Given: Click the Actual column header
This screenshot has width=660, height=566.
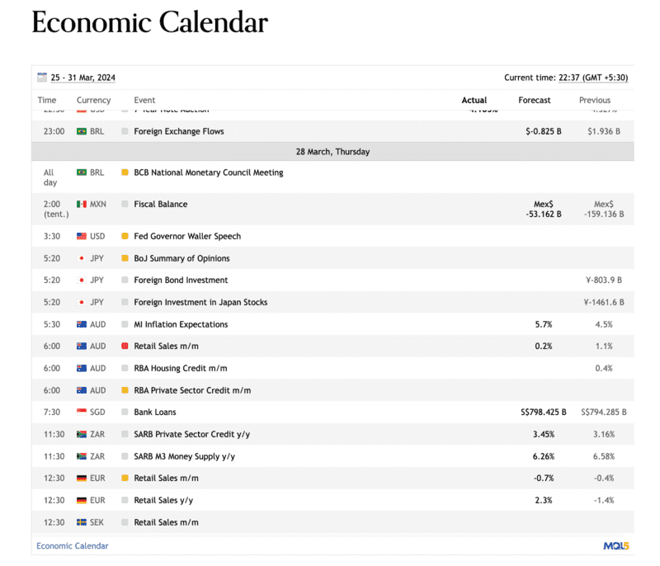Looking at the screenshot, I should (474, 100).
